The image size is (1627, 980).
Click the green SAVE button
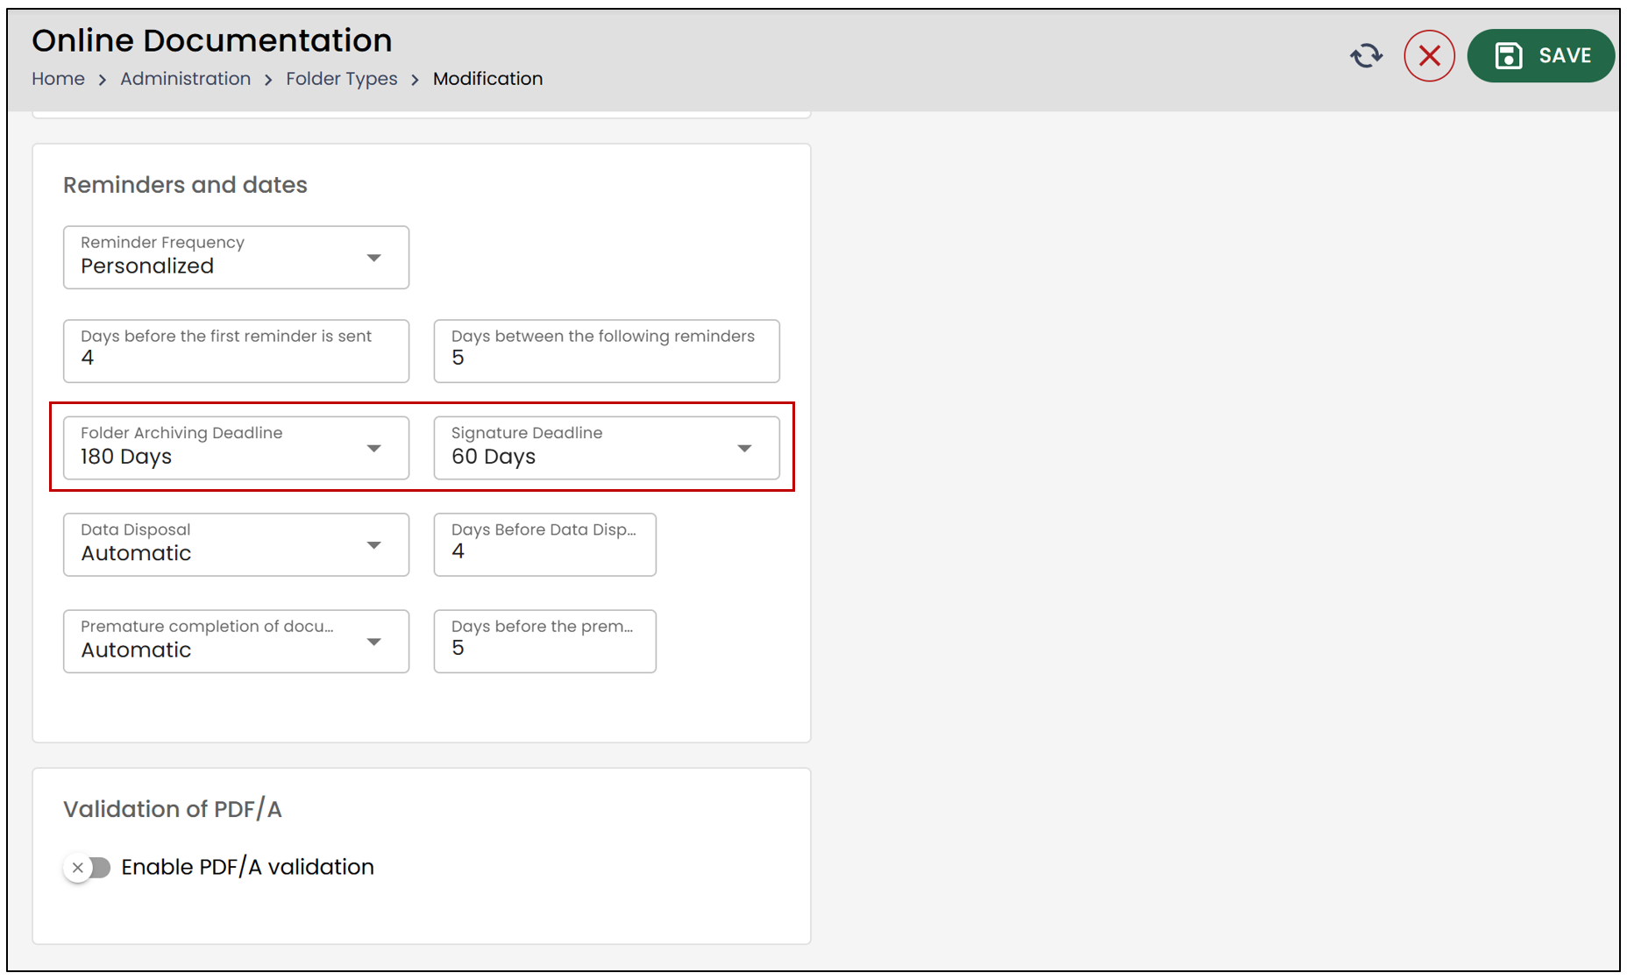coord(1541,56)
